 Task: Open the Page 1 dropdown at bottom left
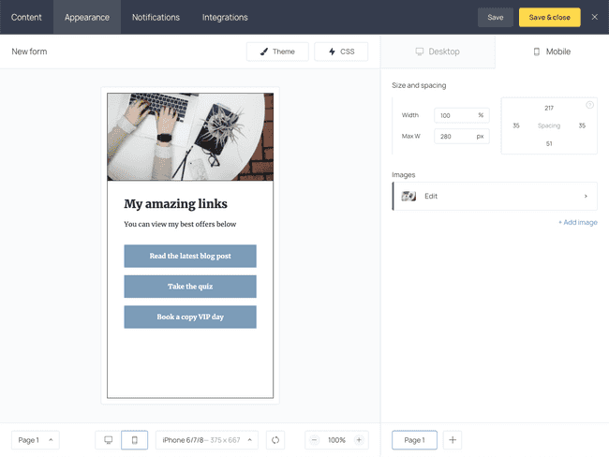pos(36,440)
